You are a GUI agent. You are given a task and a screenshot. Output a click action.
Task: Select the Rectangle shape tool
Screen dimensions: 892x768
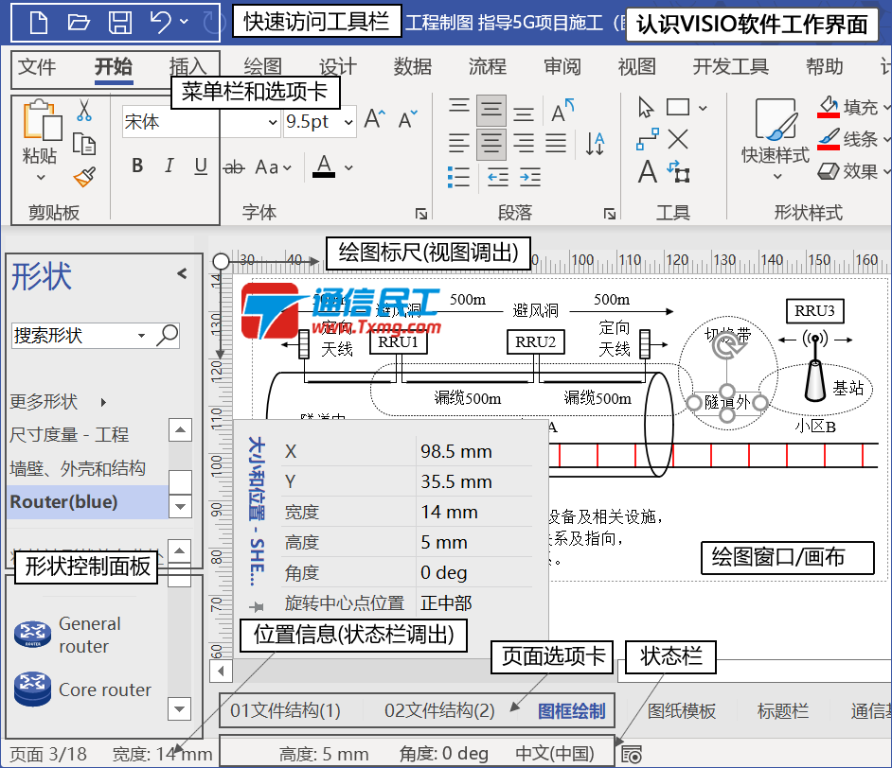pyautogui.click(x=678, y=108)
